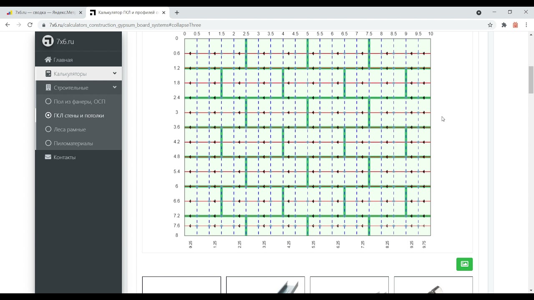Click the page vertical scrollbar thumb

tap(531, 80)
